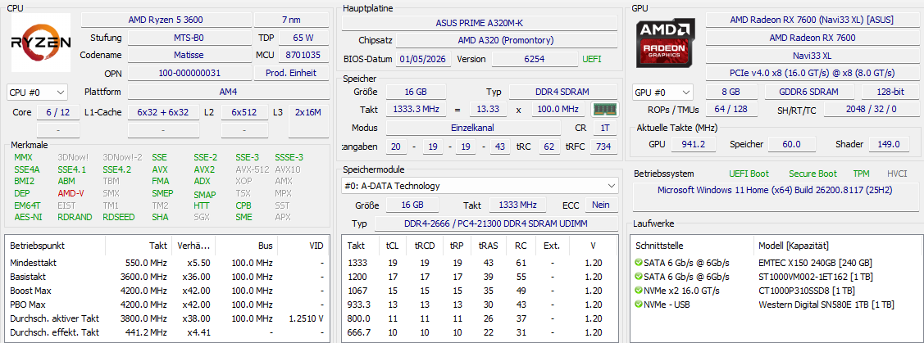Click the green status icon for ST1000VM002 drive

pyautogui.click(x=639, y=277)
